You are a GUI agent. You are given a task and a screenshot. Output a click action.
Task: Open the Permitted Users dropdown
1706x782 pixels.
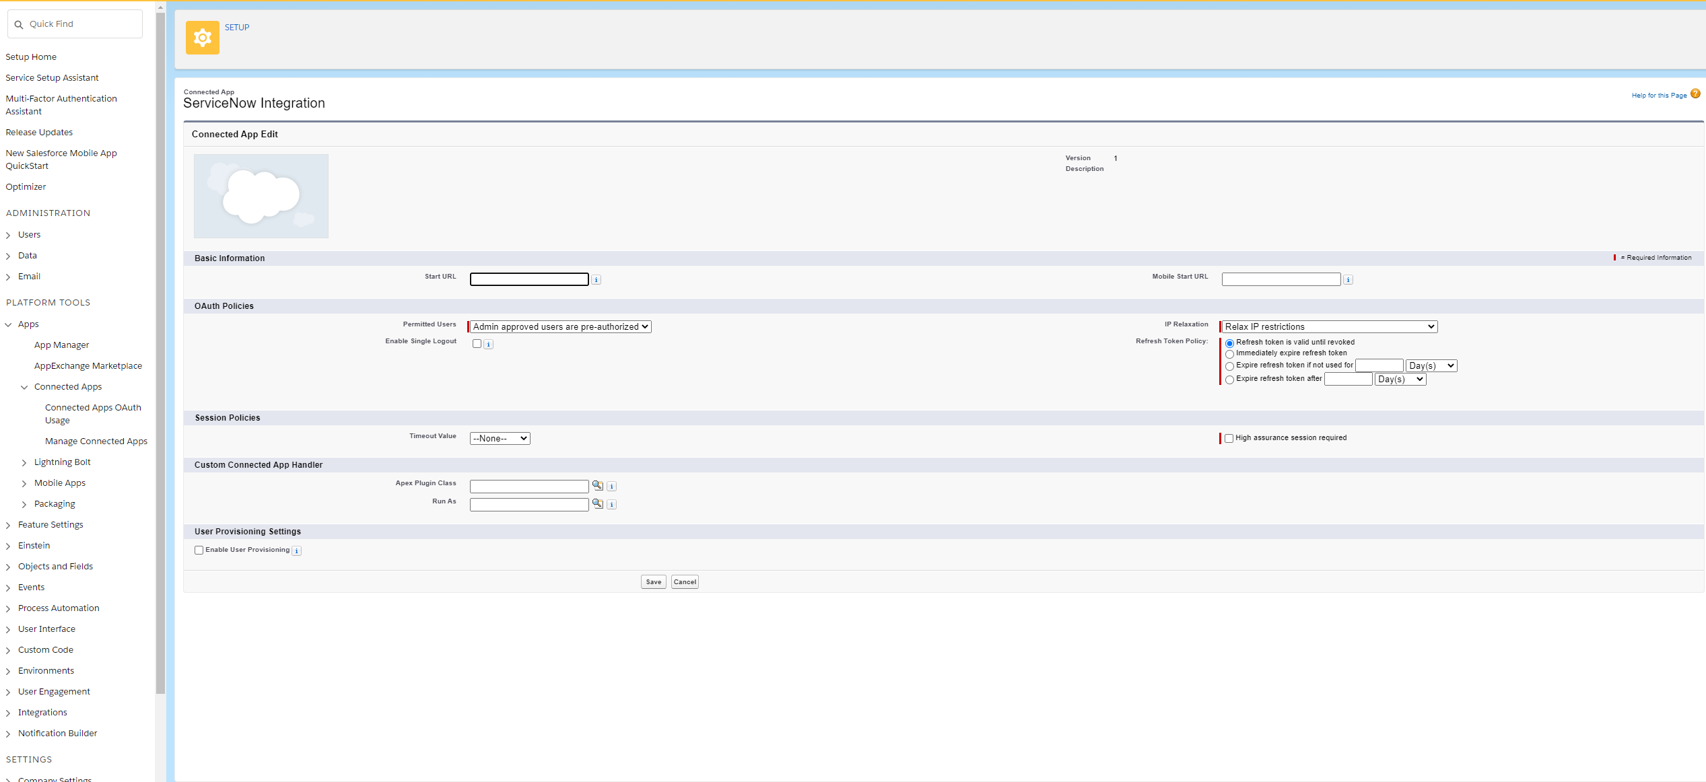561,327
